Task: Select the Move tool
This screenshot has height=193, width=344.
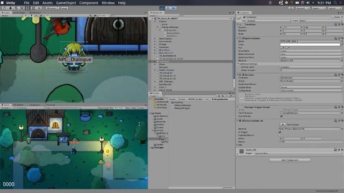Action: pos(10,8)
